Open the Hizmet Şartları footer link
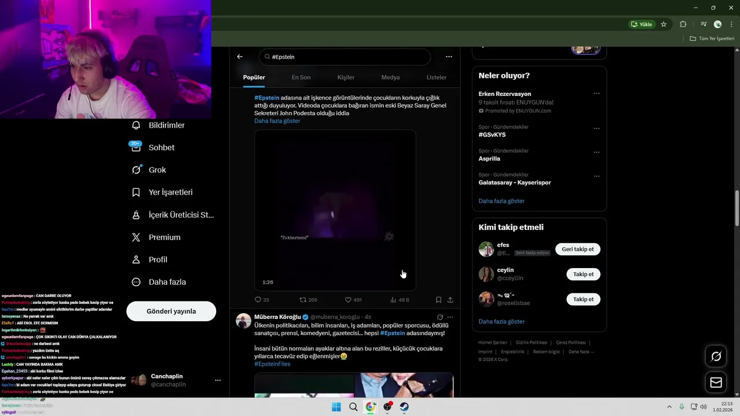 493,343
